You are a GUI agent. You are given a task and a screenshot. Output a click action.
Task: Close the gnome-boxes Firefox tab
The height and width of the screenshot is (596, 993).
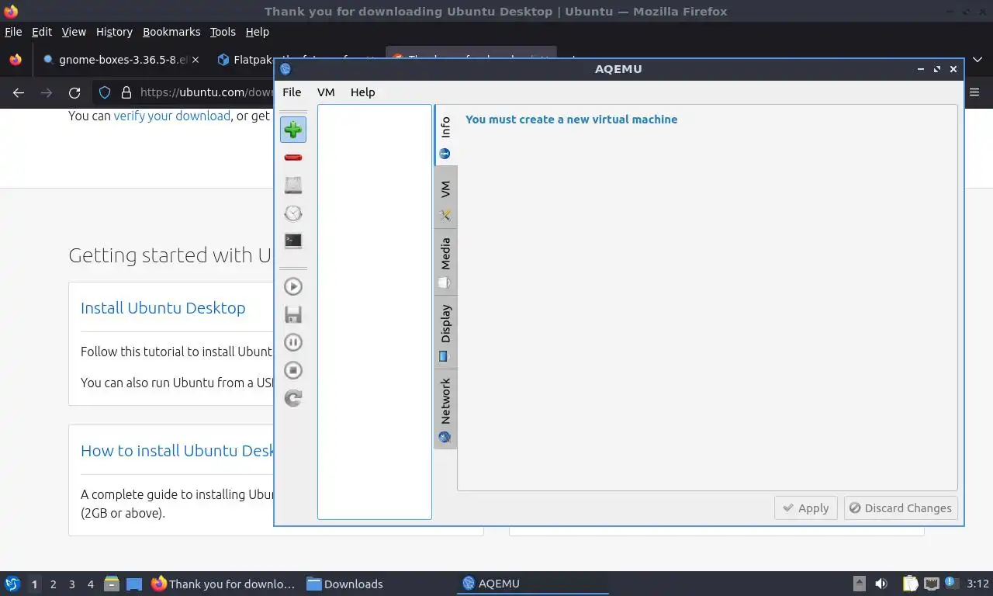[x=195, y=60]
